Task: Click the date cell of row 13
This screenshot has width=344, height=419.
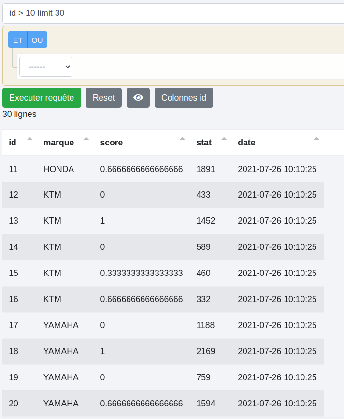Action: click(x=277, y=221)
